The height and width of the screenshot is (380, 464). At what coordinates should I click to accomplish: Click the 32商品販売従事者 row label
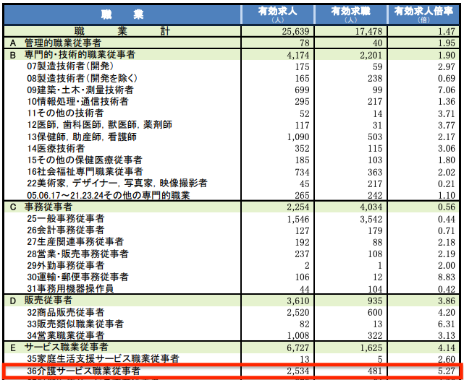(x=66, y=311)
